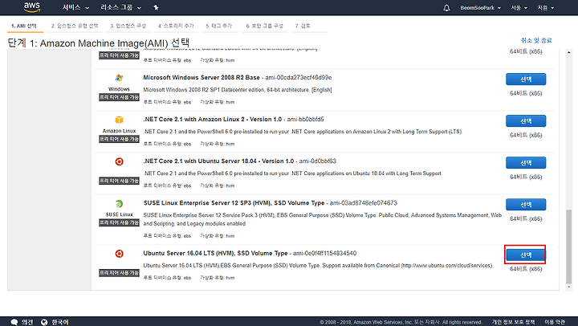Viewport: 578px width, 326px height.
Task: Click the 의견 feedback link in footer
Action: [x=26, y=322]
